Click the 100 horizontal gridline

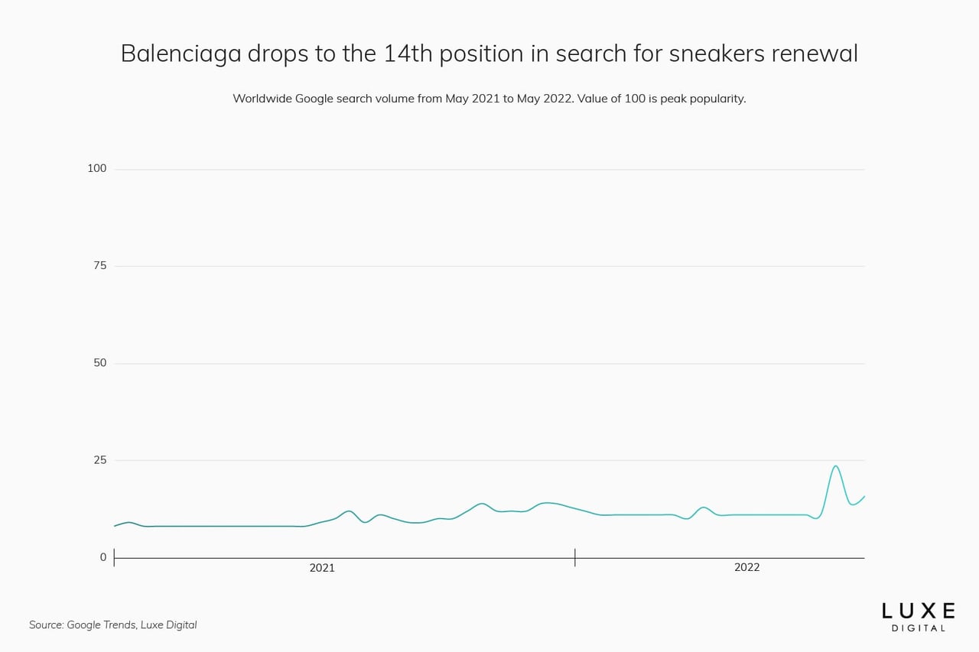coord(489,169)
